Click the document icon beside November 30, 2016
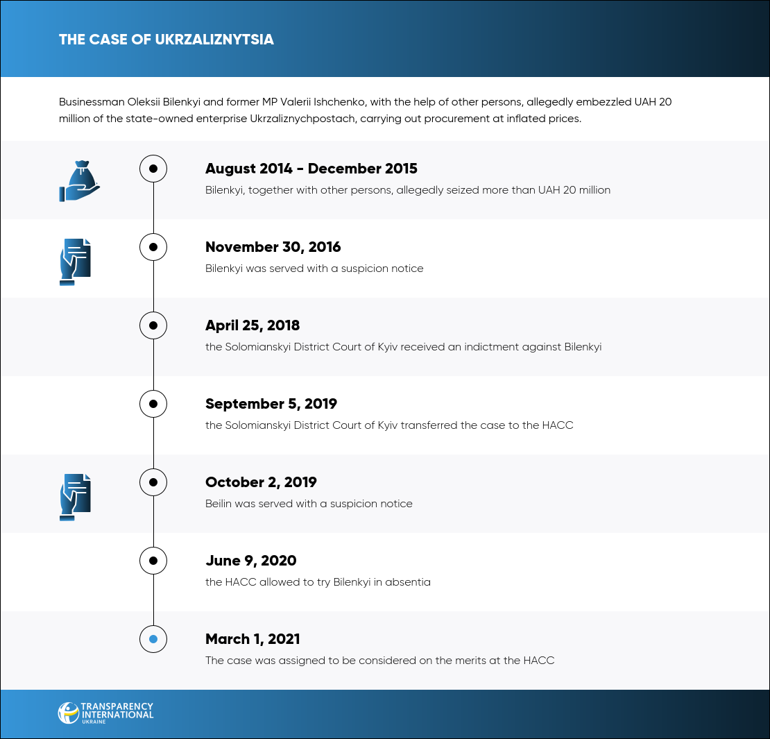Screen dimensions: 770x739 pyautogui.click(x=75, y=262)
